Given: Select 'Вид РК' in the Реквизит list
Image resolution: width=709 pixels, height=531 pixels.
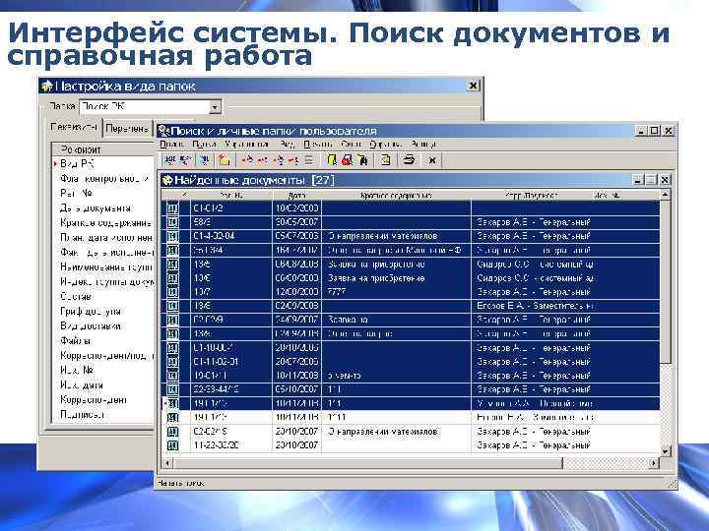Looking at the screenshot, I should pos(77,164).
